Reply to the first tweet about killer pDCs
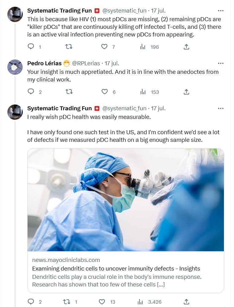This screenshot has width=234, height=307. click(x=31, y=47)
